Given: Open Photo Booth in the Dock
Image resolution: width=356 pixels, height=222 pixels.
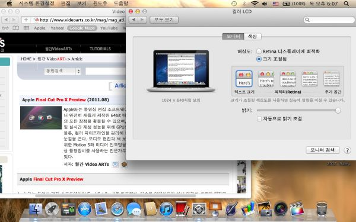Looking at the screenshot, I should (183, 208).
